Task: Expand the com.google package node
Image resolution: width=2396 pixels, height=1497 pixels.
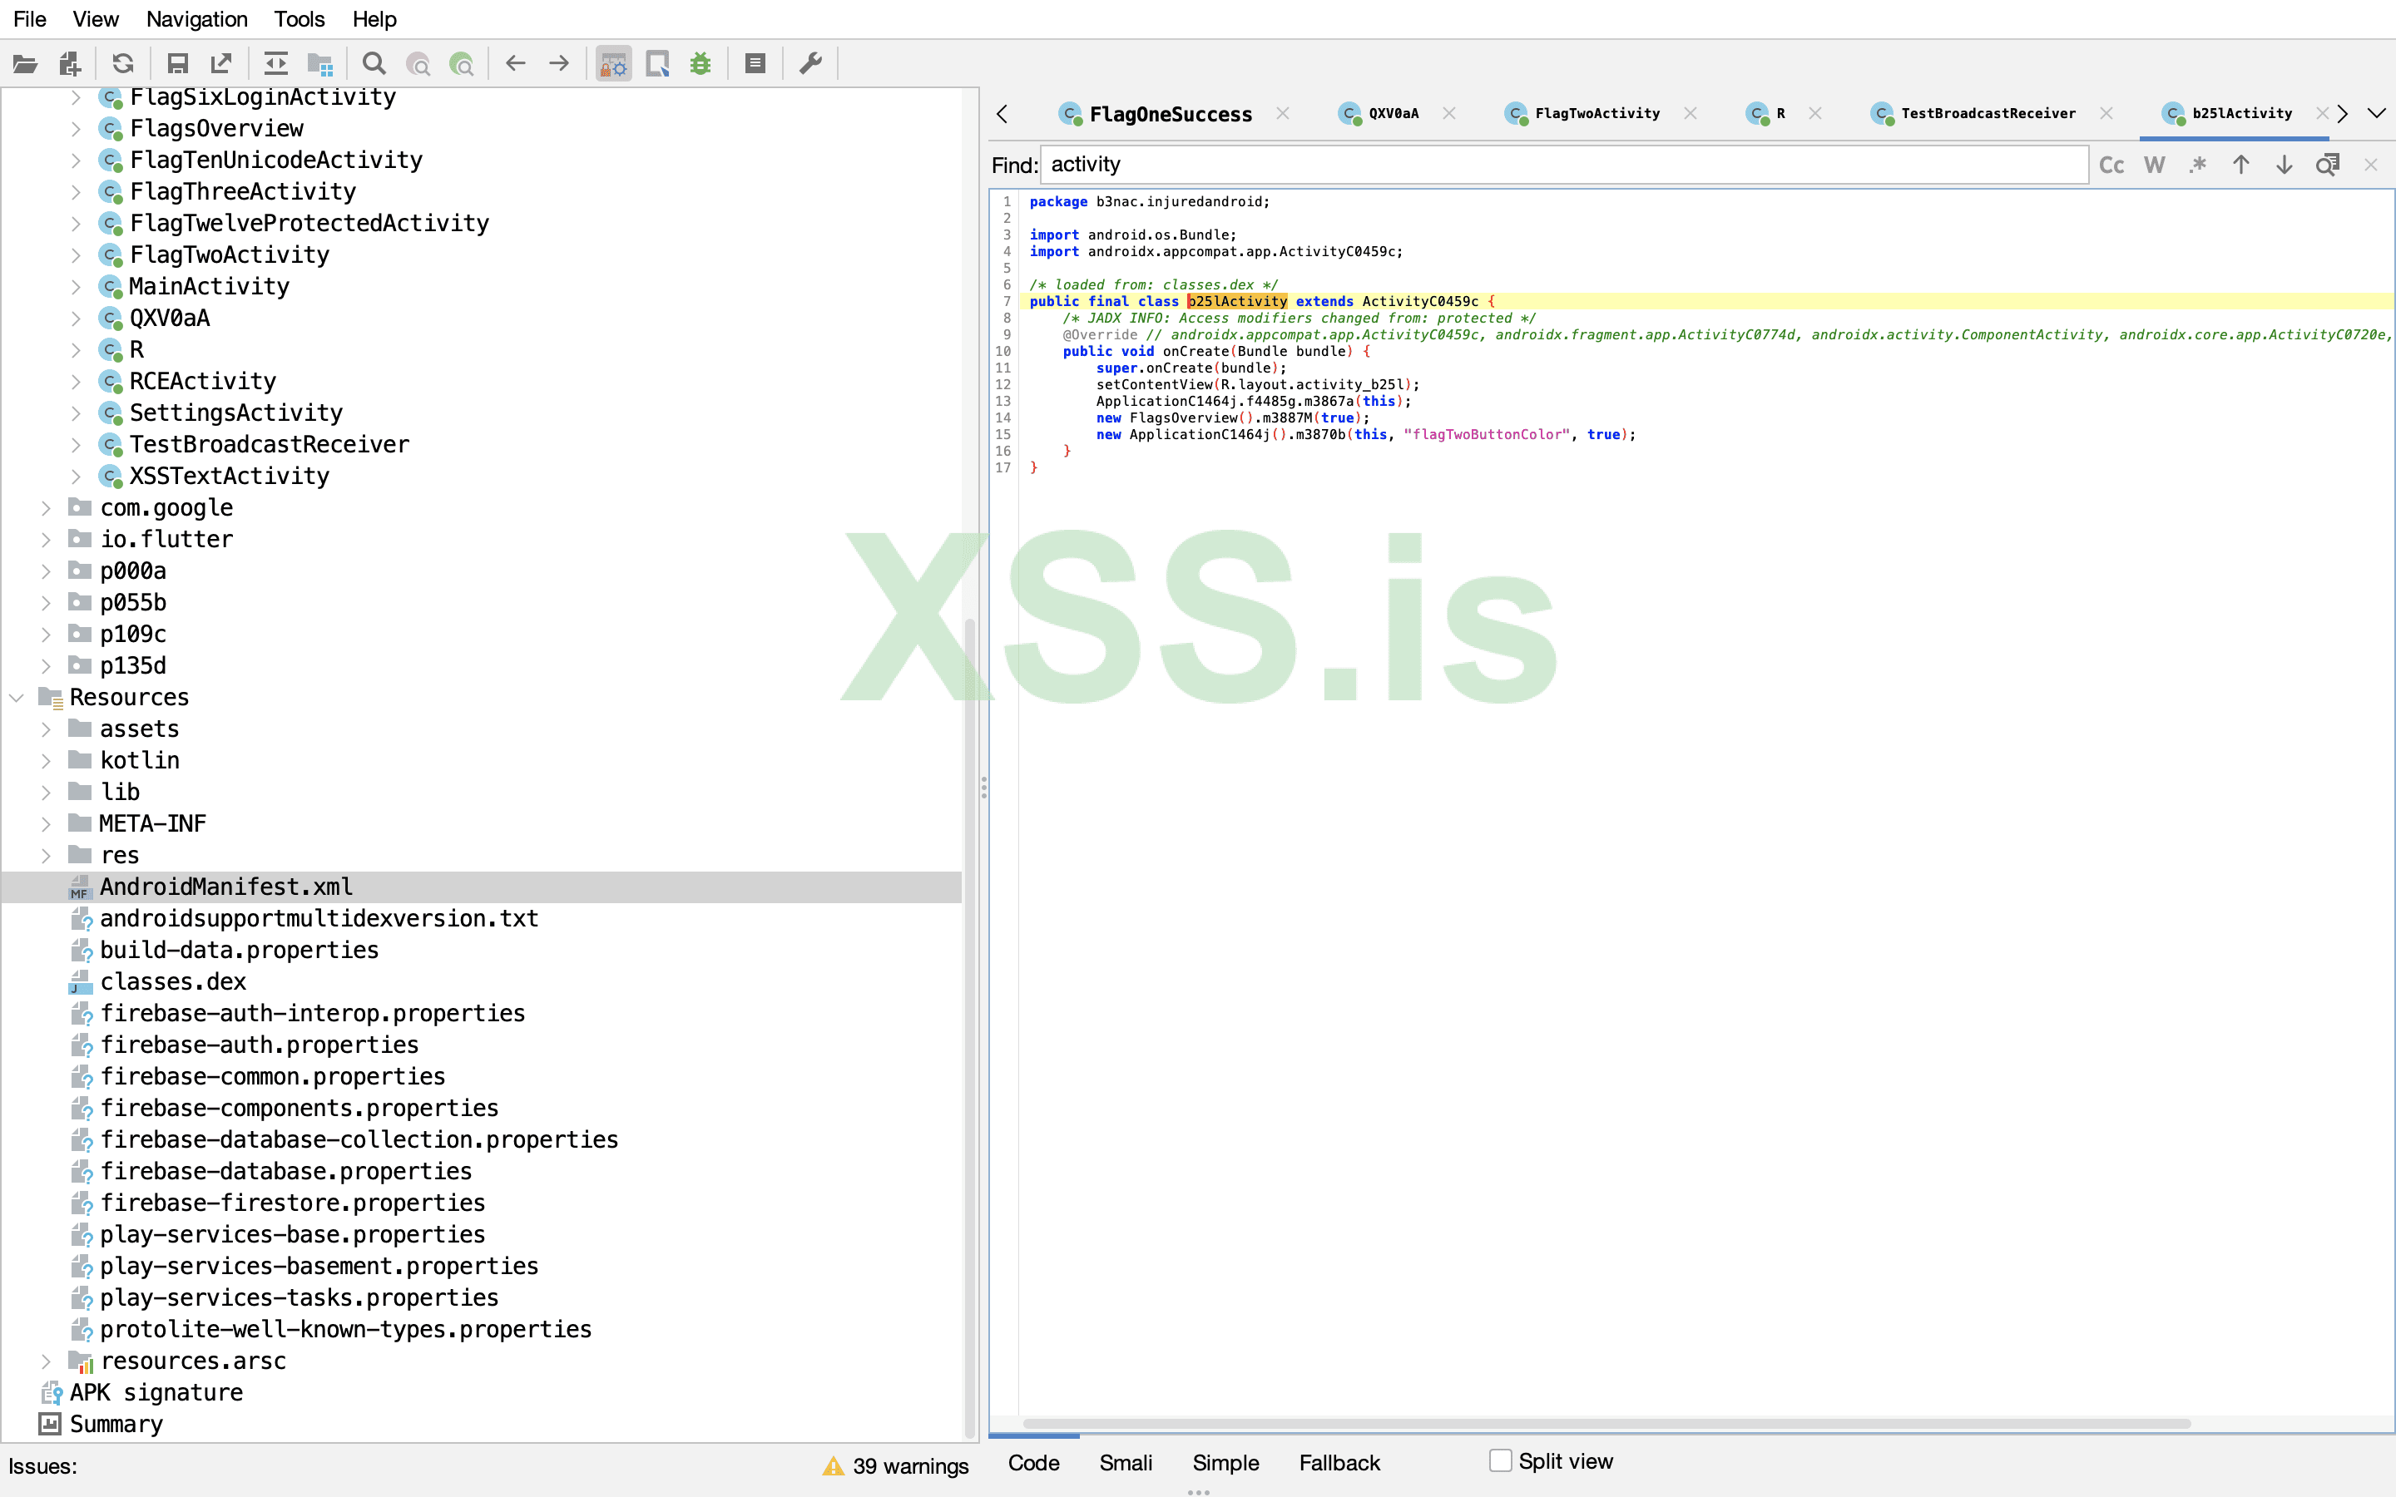Action: (46, 508)
